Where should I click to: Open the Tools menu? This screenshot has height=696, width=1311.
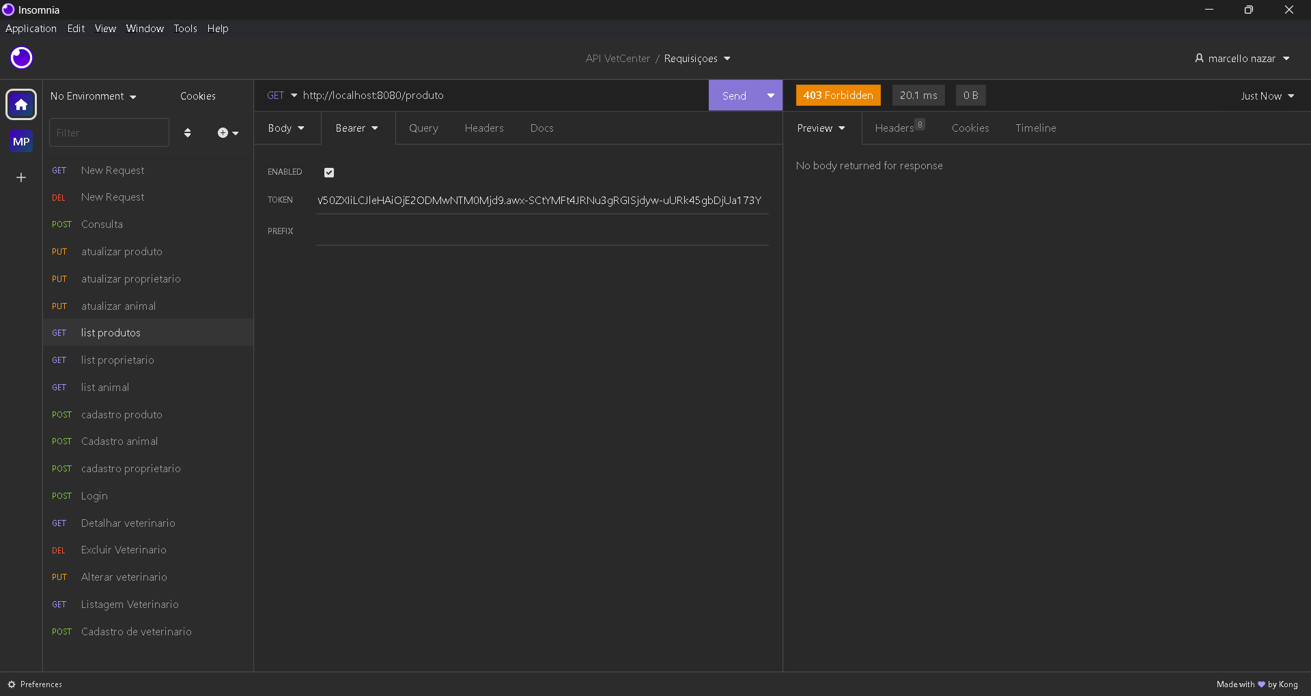pos(185,29)
